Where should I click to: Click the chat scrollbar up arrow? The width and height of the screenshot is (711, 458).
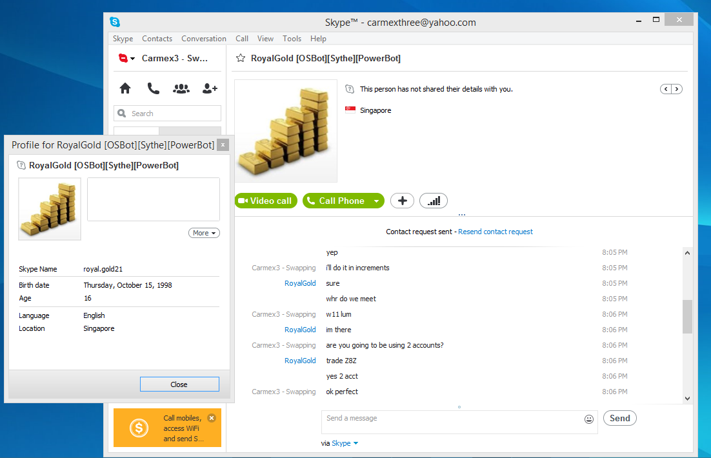tap(687, 253)
